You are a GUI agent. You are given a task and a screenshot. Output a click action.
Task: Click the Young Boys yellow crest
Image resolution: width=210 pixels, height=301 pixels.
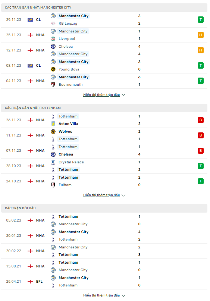(53, 69)
